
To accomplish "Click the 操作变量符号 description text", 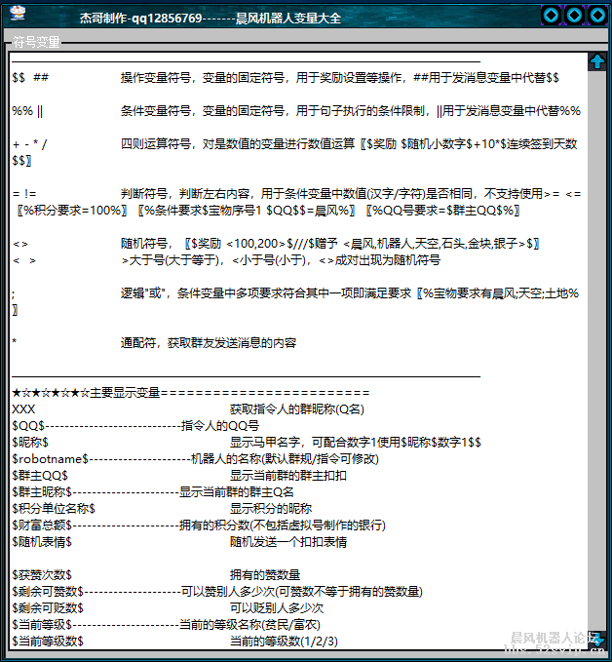I will click(340, 78).
